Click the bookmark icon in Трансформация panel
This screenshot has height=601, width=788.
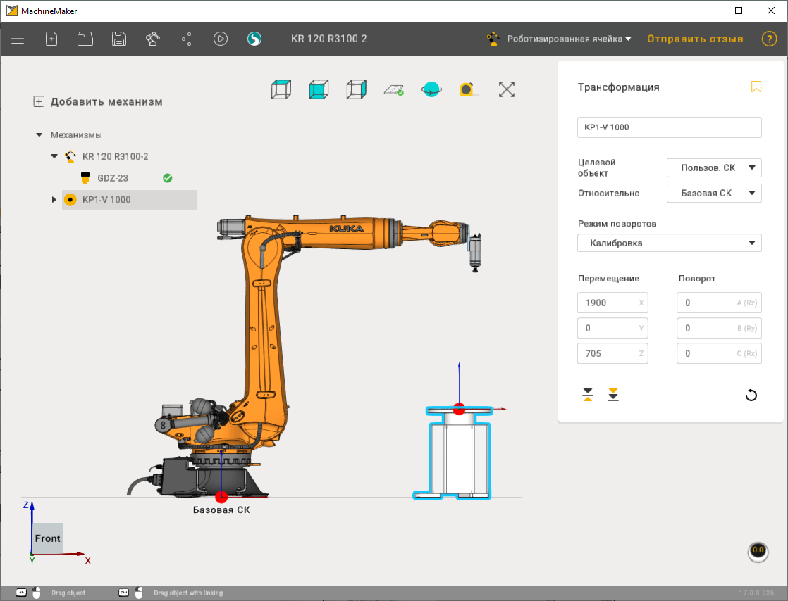[756, 87]
